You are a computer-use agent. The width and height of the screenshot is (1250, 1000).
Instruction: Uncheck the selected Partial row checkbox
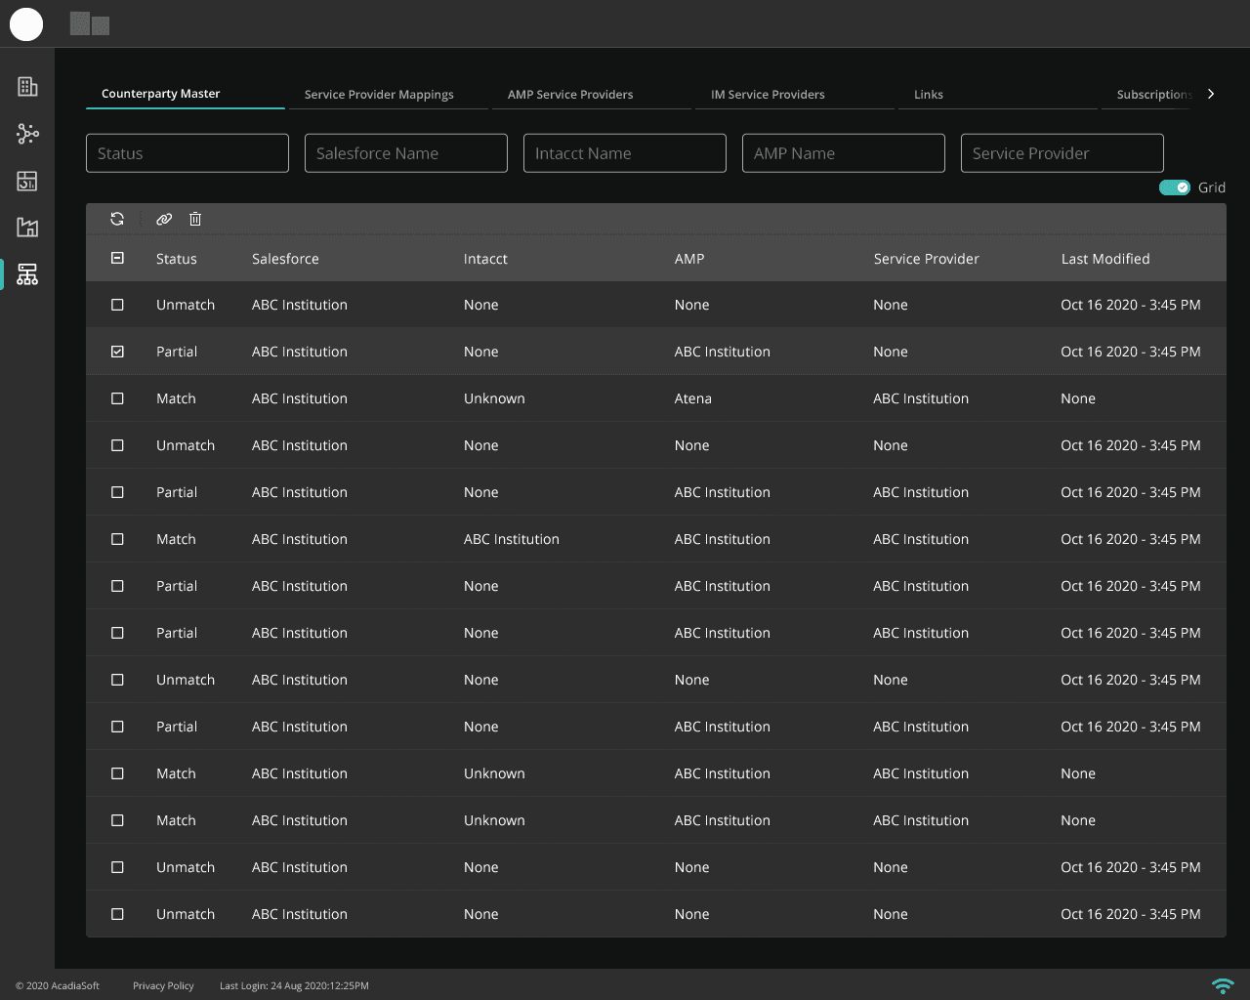(117, 352)
